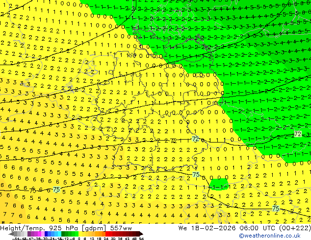Select the dark blue legend swatch
Screen dimensions: 311x240
pyautogui.click(x=46, y=234)
